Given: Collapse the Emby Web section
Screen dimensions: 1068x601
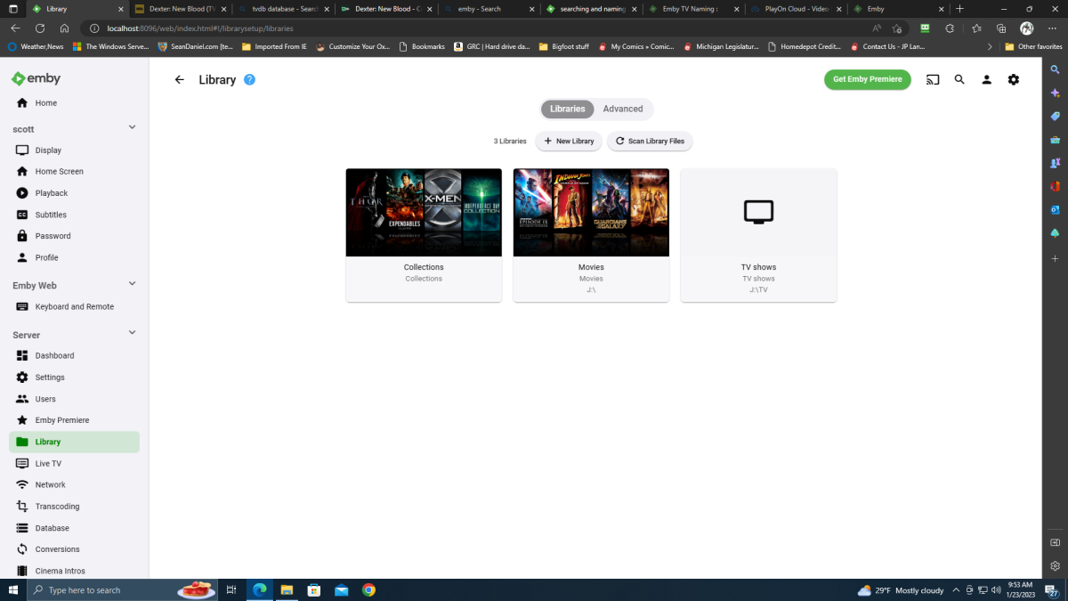Looking at the screenshot, I should (132, 284).
